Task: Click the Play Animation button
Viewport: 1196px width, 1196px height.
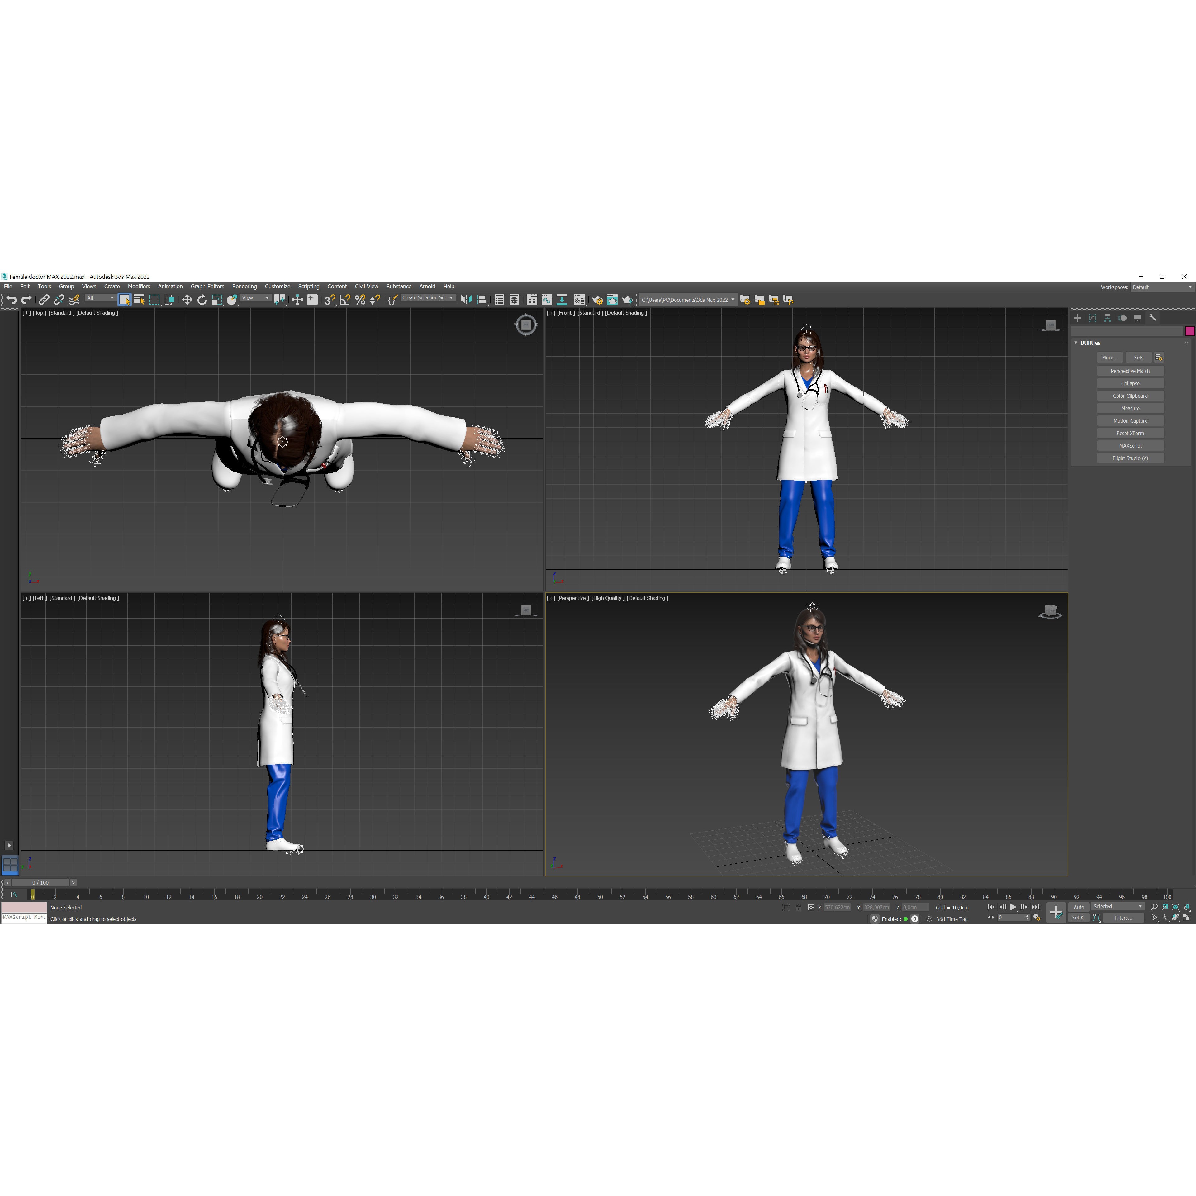Action: pyautogui.click(x=1013, y=908)
